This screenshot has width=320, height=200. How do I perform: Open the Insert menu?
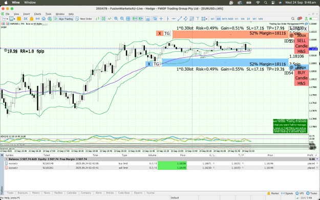point(27,14)
